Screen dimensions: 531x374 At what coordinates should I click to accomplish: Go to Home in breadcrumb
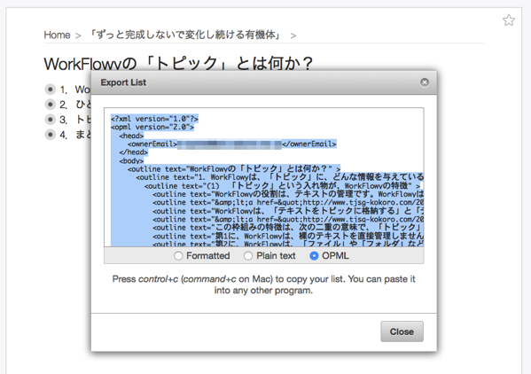click(57, 35)
